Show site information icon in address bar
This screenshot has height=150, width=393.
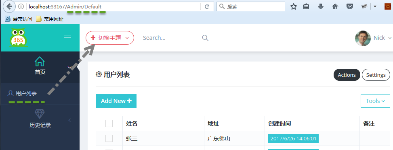click(21, 7)
